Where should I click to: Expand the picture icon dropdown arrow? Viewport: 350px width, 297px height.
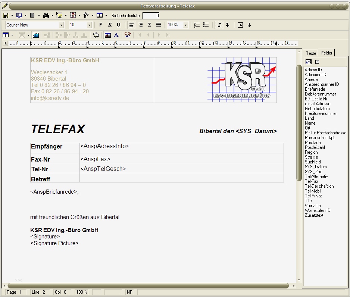(x=66, y=15)
